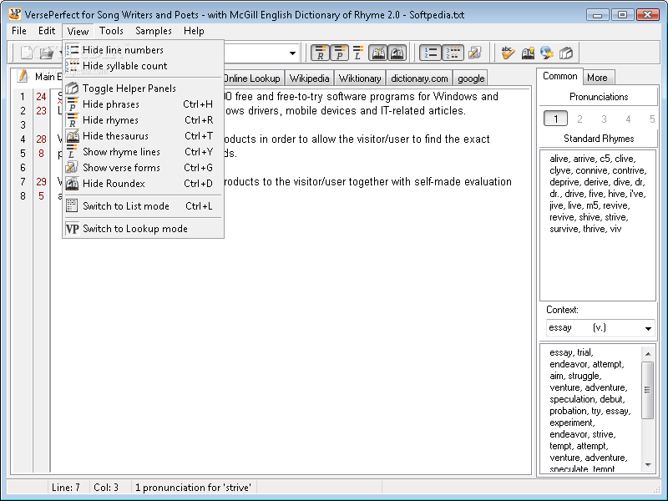This screenshot has height=501, width=668.
Task: Choose Hide line numbers menu entry
Action: coord(143,50)
